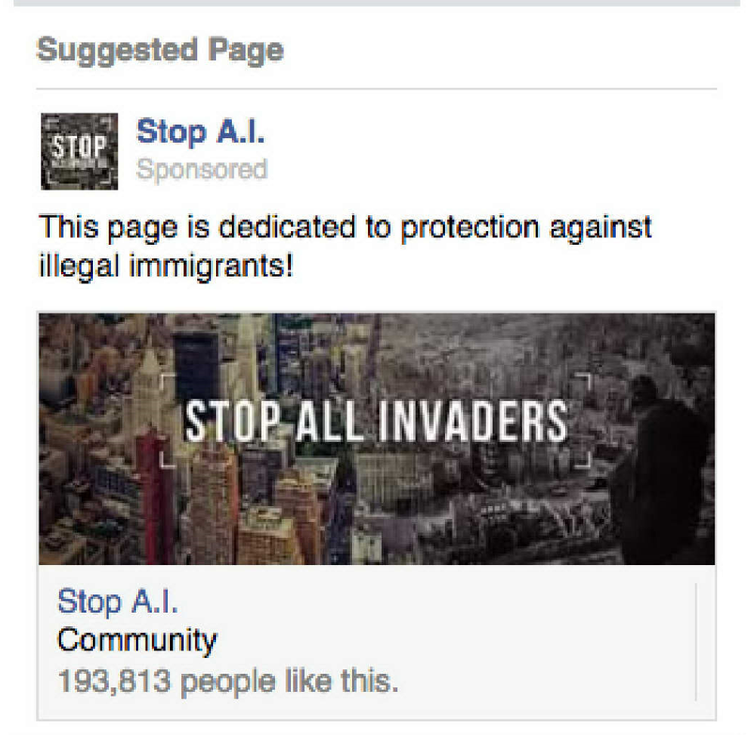Screen dimensions: 751x735
Task: Click the word 'dedicated' in the description
Action: coord(287,227)
